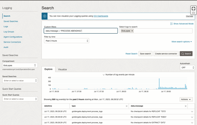
Task: Select the message "No checkpoint details for REPLICAT 'TST3'"
Action: click(x=148, y=112)
